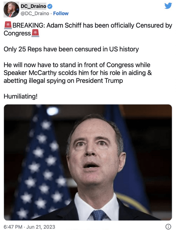Open the DC_Draino profile avatar
Viewport: 176px width, 230px height.
point(11,9)
